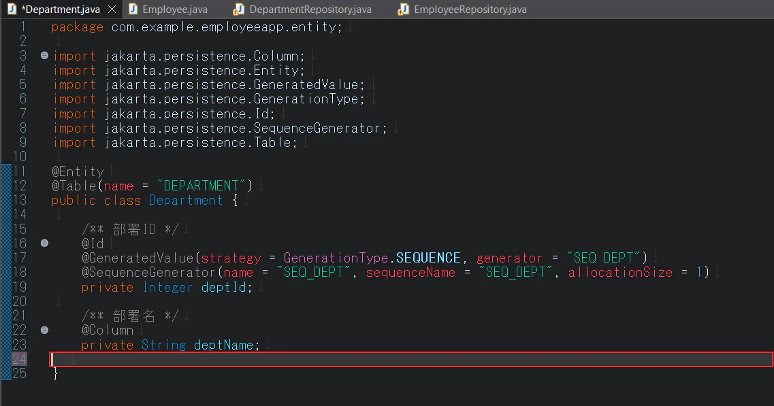The width and height of the screenshot is (774, 406).
Task: Click the @Id annotation text on line 16
Action: tap(93, 243)
